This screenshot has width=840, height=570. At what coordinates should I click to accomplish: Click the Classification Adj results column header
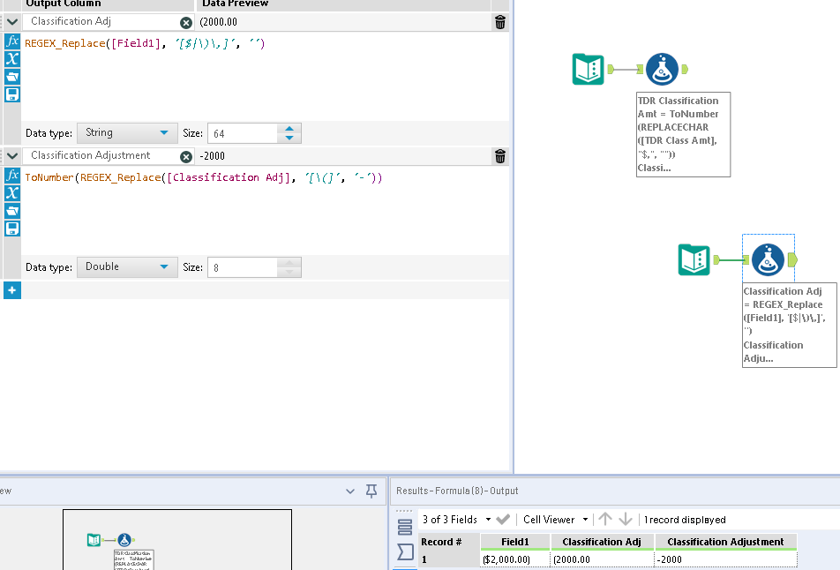coord(602,542)
